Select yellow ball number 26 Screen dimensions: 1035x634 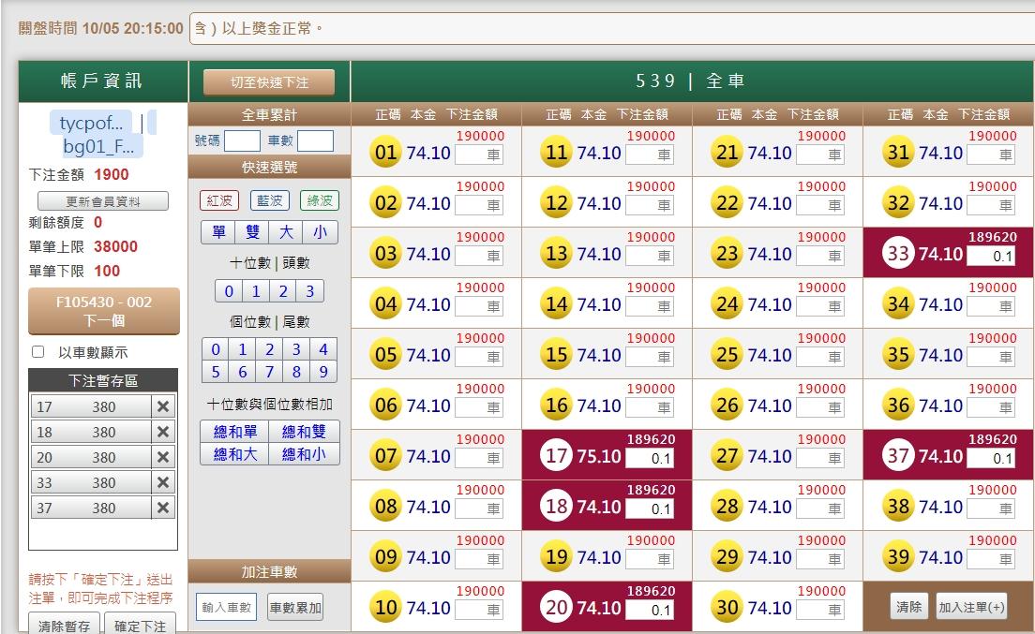727,405
